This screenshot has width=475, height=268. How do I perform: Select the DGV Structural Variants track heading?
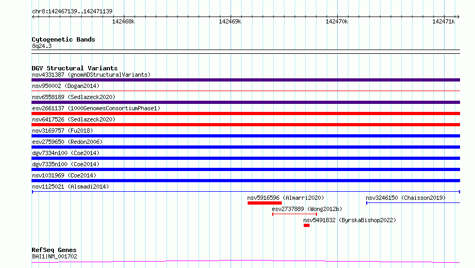(x=75, y=68)
